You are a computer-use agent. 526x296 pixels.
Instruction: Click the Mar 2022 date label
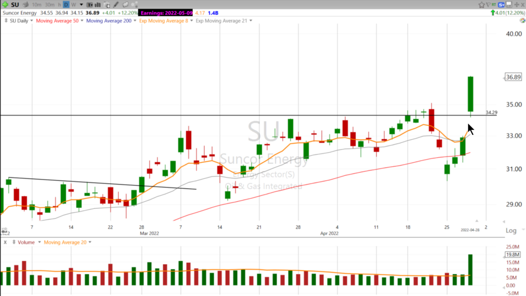coord(149,234)
